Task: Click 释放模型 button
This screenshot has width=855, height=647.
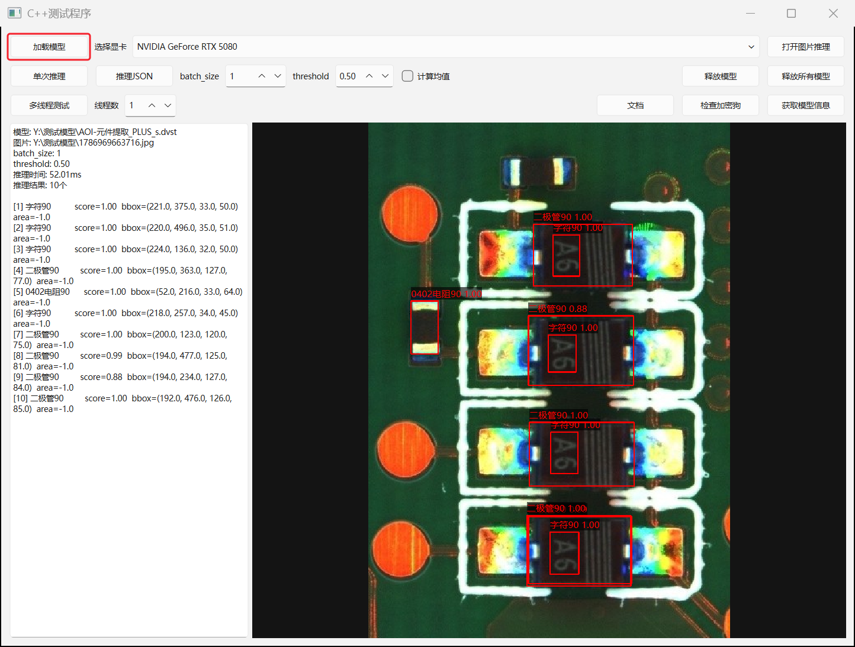Action: click(721, 76)
